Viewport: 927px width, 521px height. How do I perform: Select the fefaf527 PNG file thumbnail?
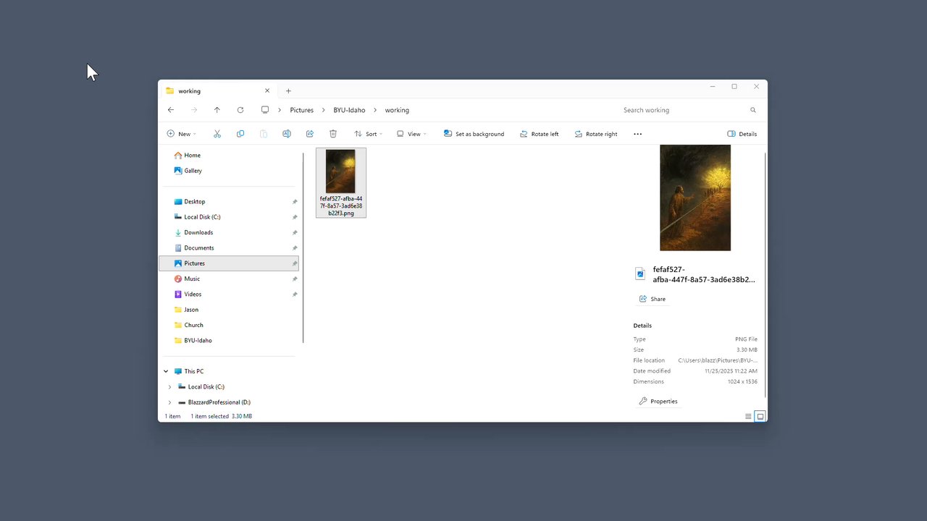point(341,182)
